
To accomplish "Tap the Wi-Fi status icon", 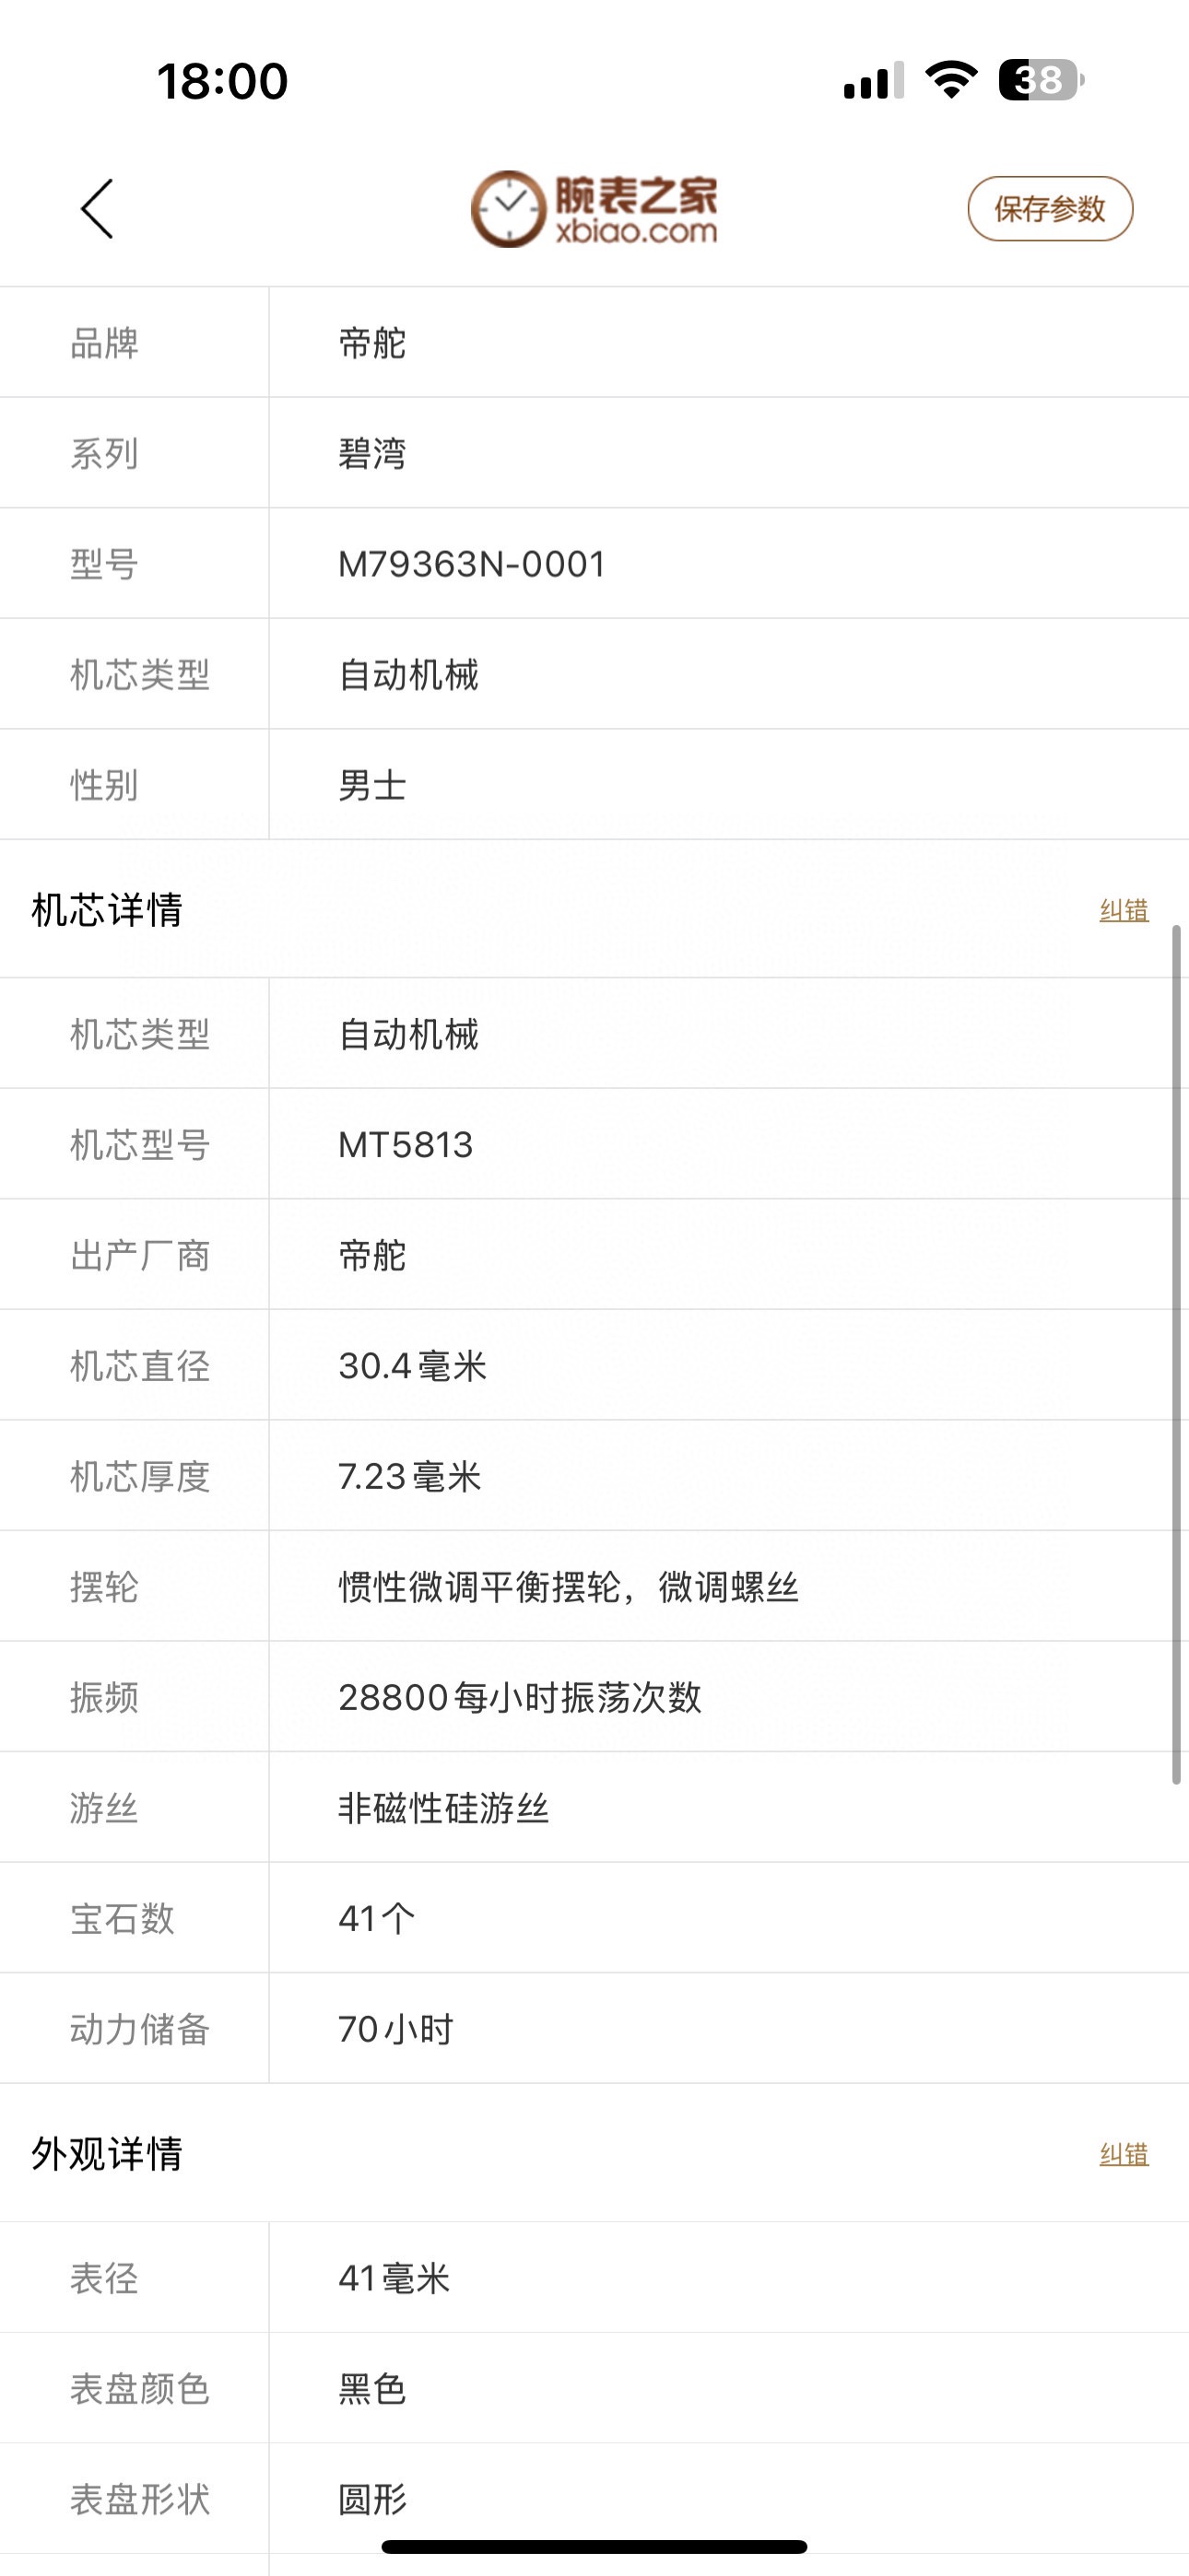I will click(x=951, y=80).
